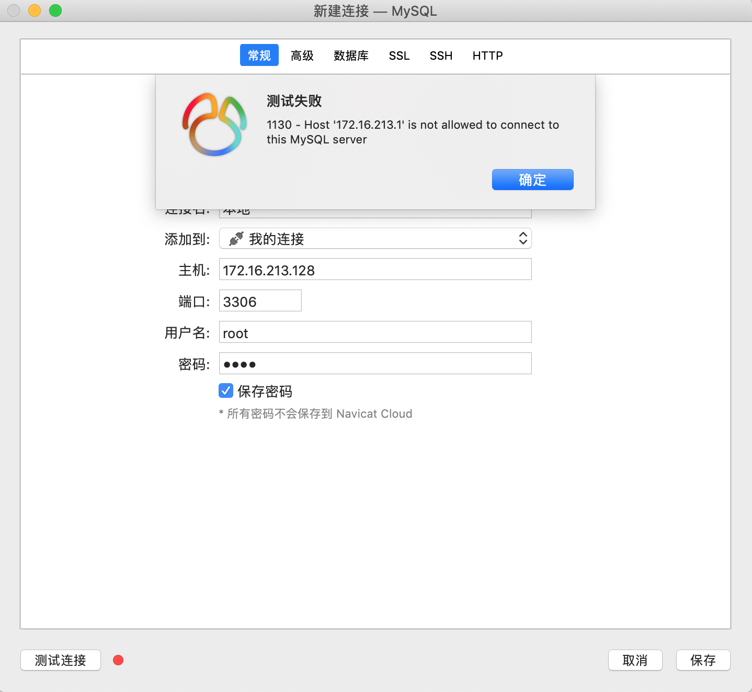This screenshot has height=692, width=752.
Task: Open the 添加到 dropdown menu
Action: (374, 239)
